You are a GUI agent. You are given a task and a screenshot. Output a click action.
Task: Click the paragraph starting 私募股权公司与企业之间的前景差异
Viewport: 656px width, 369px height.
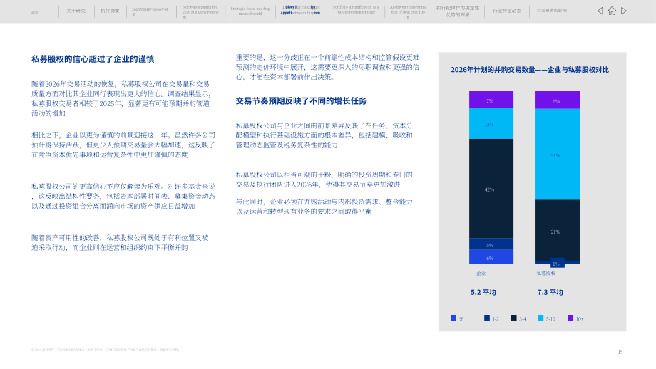[324, 135]
